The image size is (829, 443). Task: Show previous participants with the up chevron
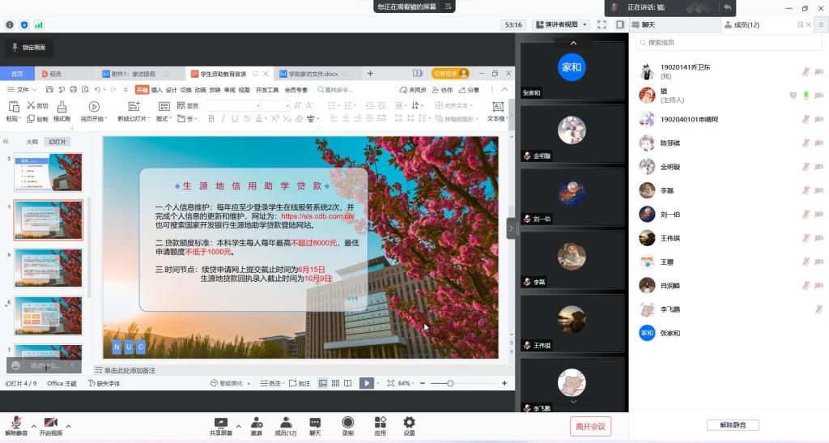point(573,43)
